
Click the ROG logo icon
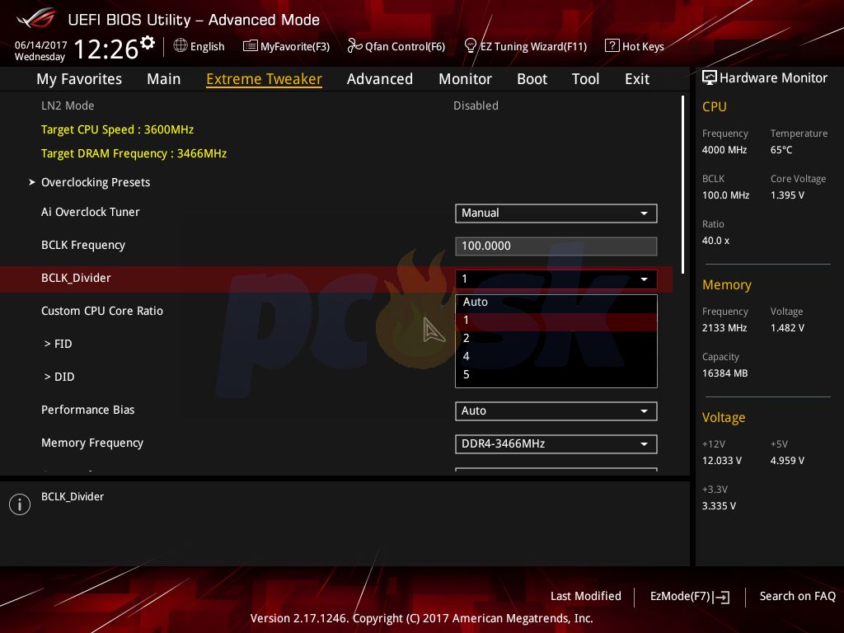[35, 18]
